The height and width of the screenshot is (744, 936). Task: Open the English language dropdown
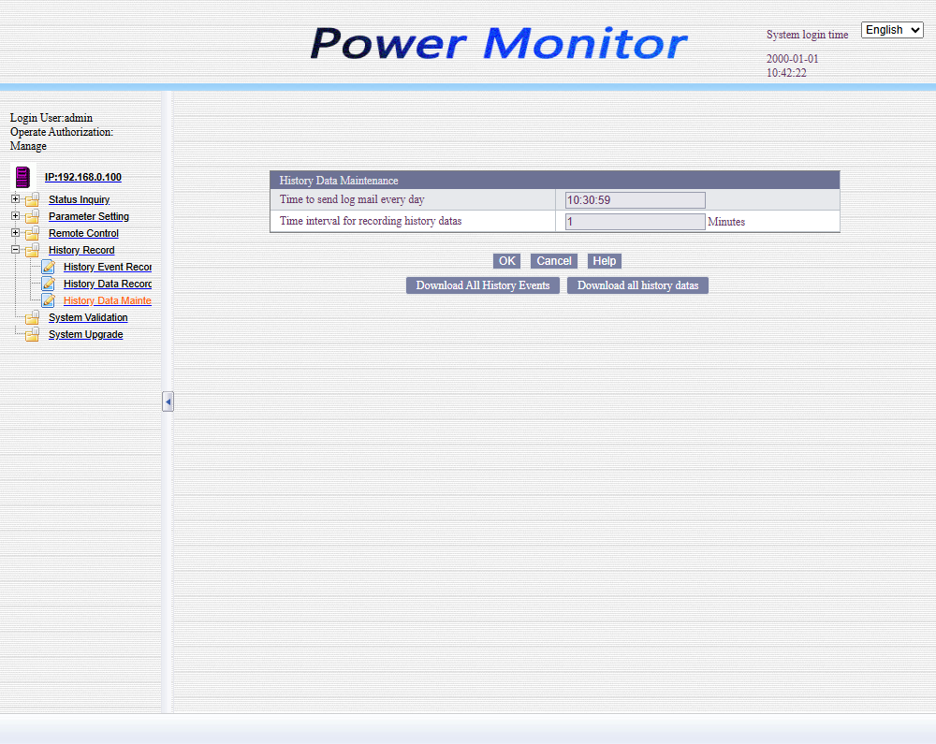pos(891,30)
